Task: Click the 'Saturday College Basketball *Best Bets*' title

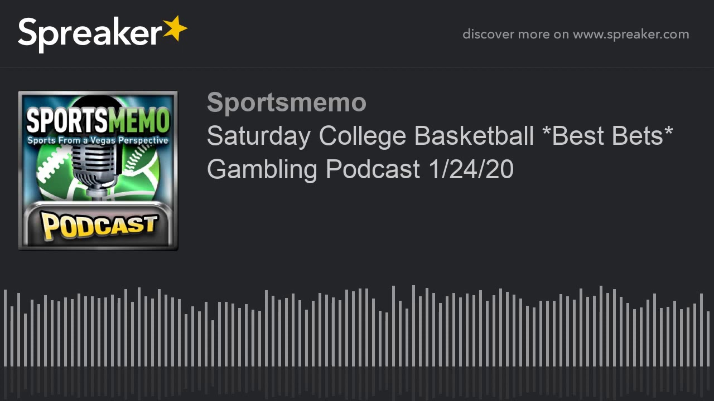Action: coord(440,136)
